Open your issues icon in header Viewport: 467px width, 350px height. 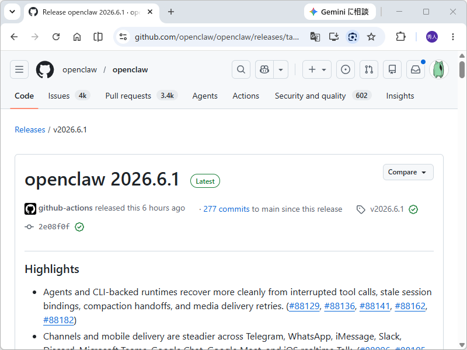pyautogui.click(x=346, y=69)
